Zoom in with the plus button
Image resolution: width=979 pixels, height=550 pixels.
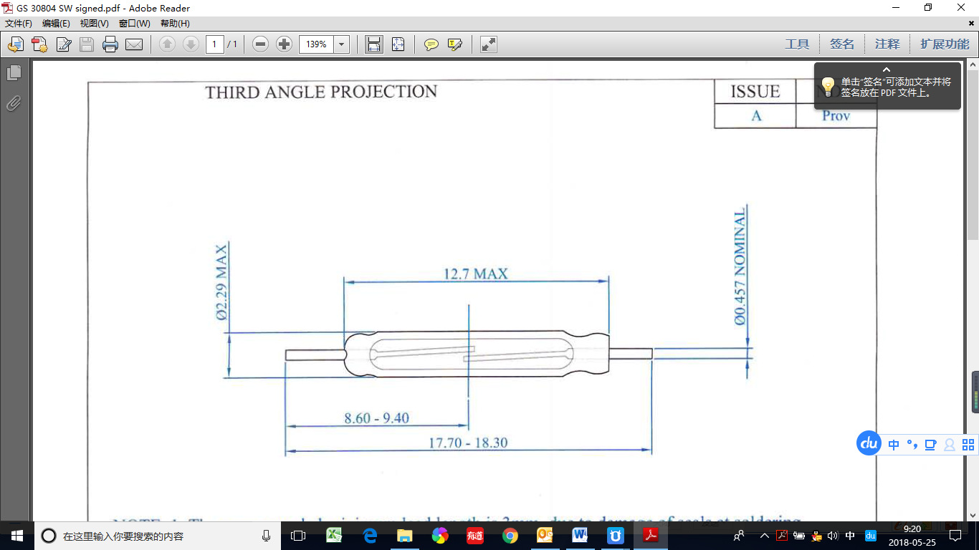point(285,44)
